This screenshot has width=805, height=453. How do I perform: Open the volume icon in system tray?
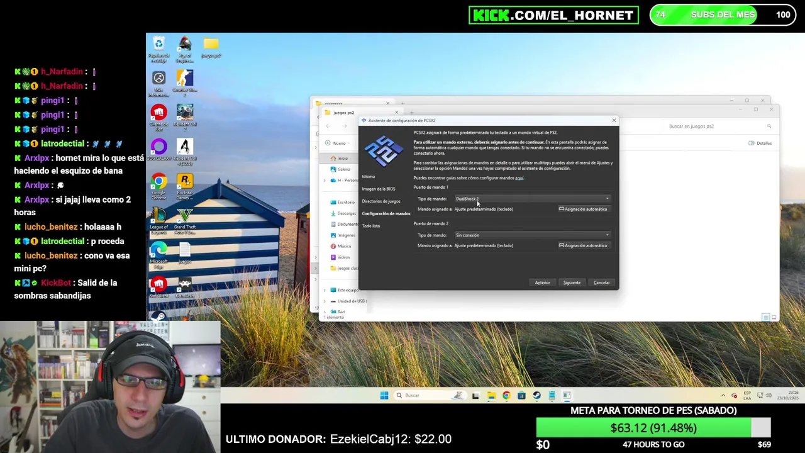coord(769,396)
